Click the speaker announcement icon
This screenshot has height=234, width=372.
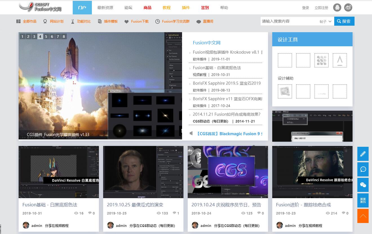click(191, 133)
